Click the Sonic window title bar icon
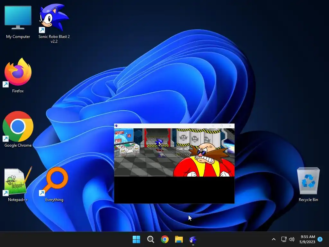 (116, 126)
